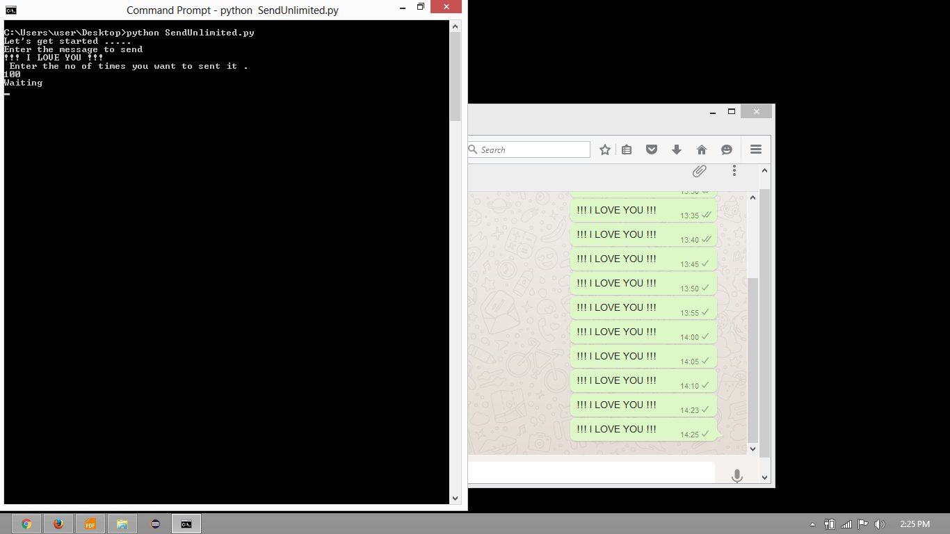Click the Command Prompt vertical scrollbar thumb
The width and height of the screenshot is (950, 534).
click(x=456, y=76)
